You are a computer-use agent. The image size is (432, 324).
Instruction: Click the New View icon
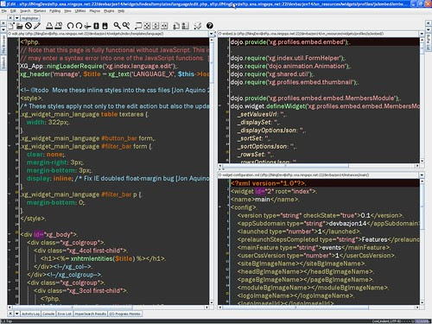click(x=138, y=26)
